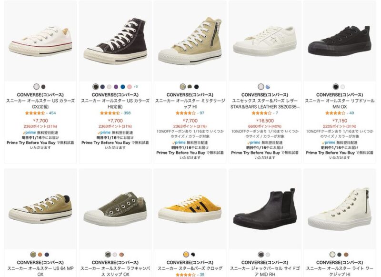This screenshot has height=277, width=381.
Task: Open the 454 reviews link
Action: (52, 113)
